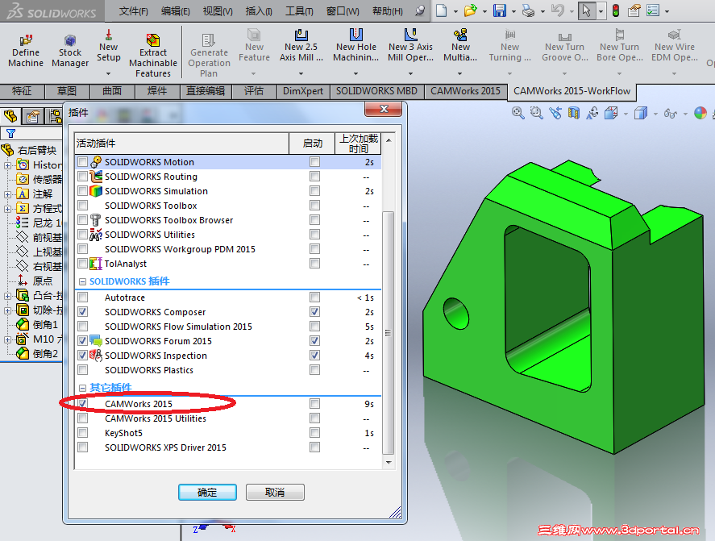Uncheck the CAMWorks 2015 active checkbox
The image size is (715, 541).
click(82, 404)
